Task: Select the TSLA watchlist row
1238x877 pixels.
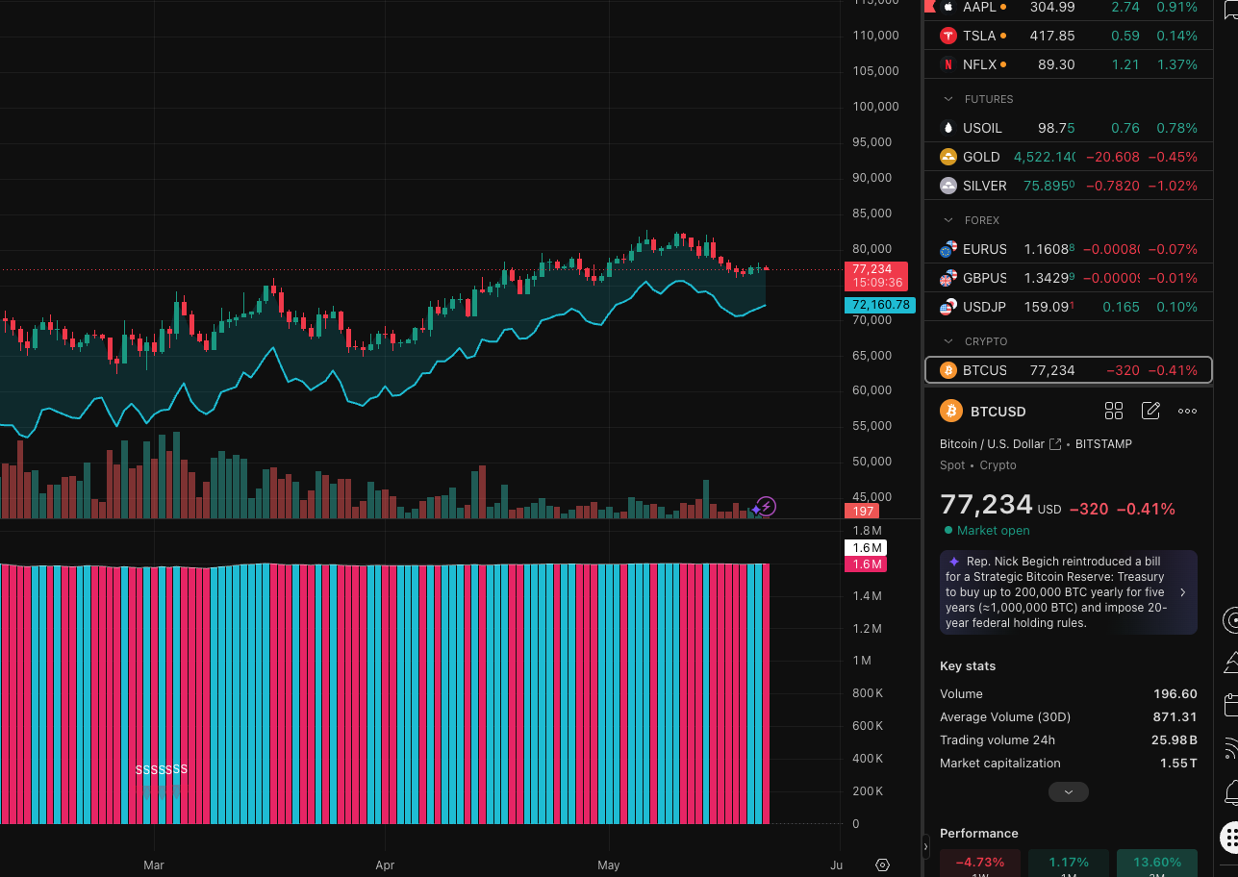Action: (x=1068, y=36)
